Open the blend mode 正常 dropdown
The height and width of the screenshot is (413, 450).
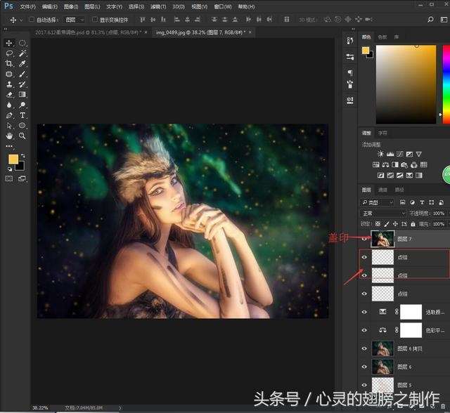(x=383, y=213)
